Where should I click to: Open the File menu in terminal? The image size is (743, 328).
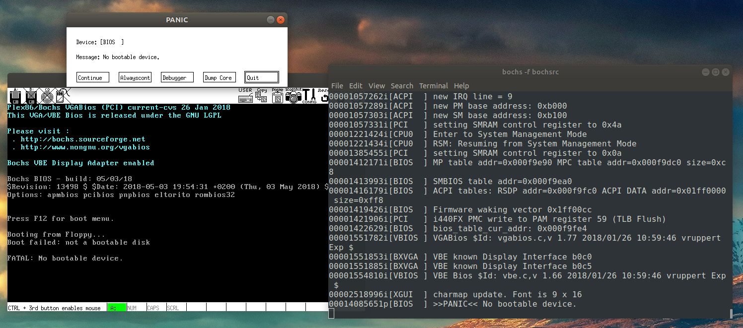point(337,86)
